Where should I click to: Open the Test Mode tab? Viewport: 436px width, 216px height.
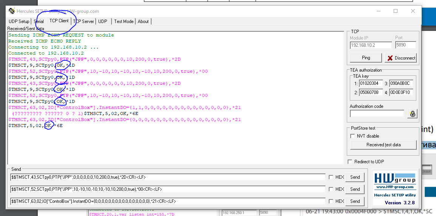click(x=124, y=21)
